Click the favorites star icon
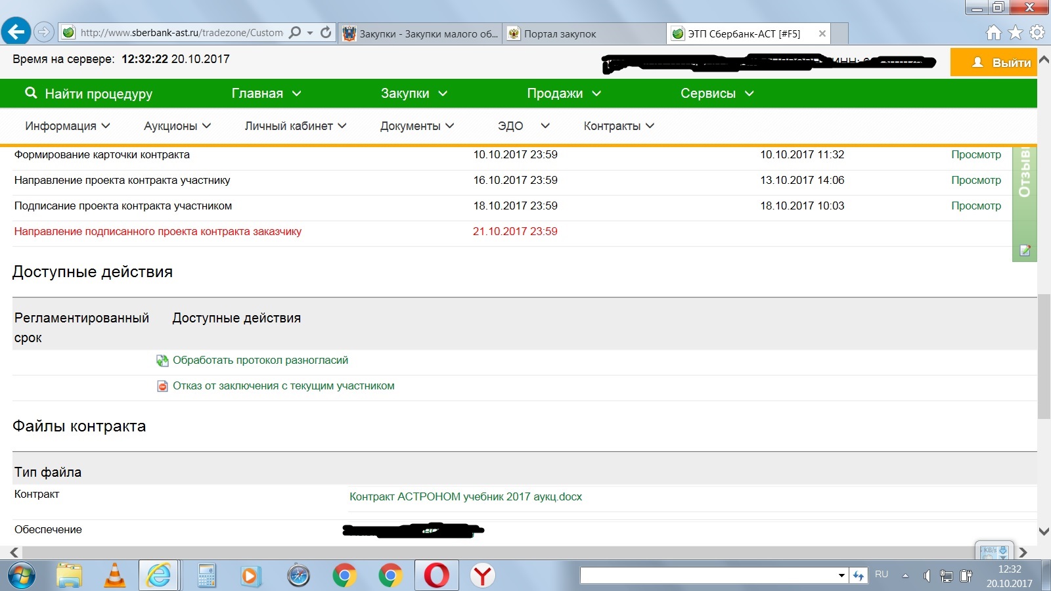 (1016, 32)
